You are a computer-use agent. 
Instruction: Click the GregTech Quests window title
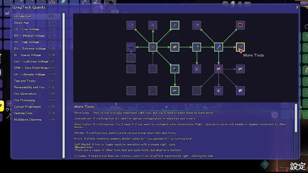pyautogui.click(x=29, y=7)
